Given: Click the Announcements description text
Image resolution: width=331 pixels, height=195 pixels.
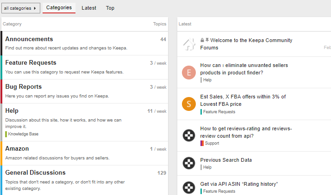Looking at the screenshot, I should click(x=66, y=48).
